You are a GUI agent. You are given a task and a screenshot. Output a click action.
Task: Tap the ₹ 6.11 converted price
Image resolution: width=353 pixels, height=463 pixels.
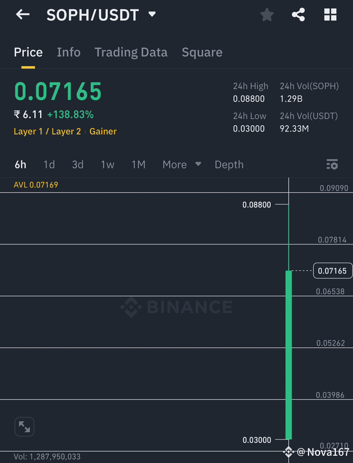coord(28,114)
